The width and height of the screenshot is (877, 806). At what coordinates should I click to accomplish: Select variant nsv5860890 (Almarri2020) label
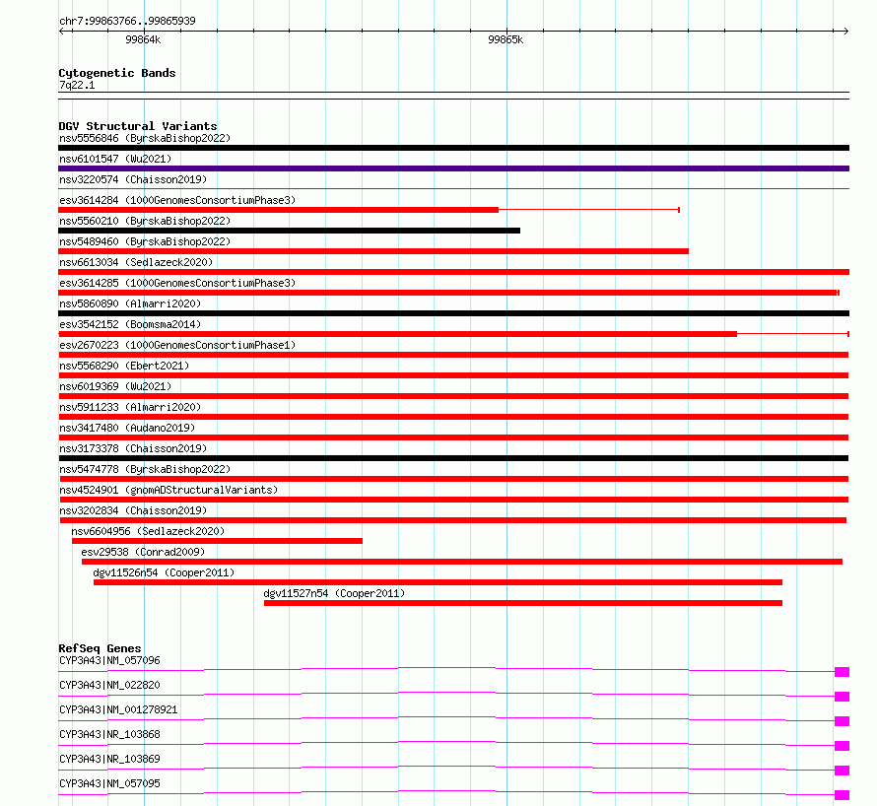pos(130,303)
